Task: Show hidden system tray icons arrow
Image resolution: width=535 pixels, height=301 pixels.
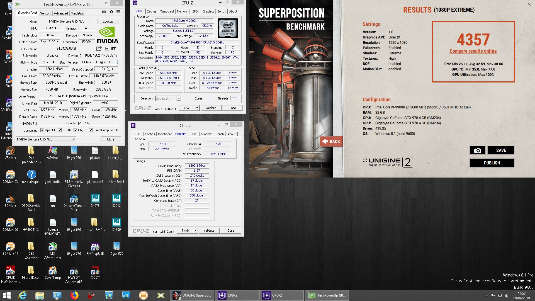Action: tap(486, 295)
